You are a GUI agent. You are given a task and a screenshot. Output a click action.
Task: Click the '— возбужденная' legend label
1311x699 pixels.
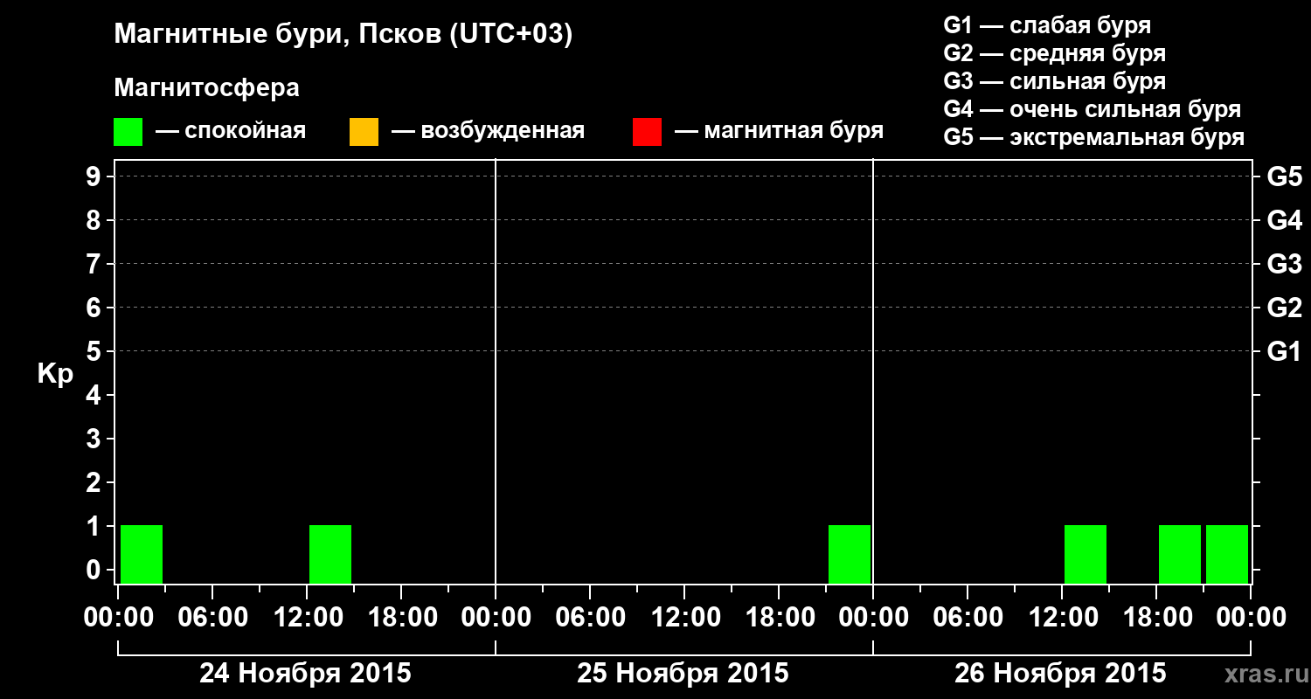pos(488,131)
